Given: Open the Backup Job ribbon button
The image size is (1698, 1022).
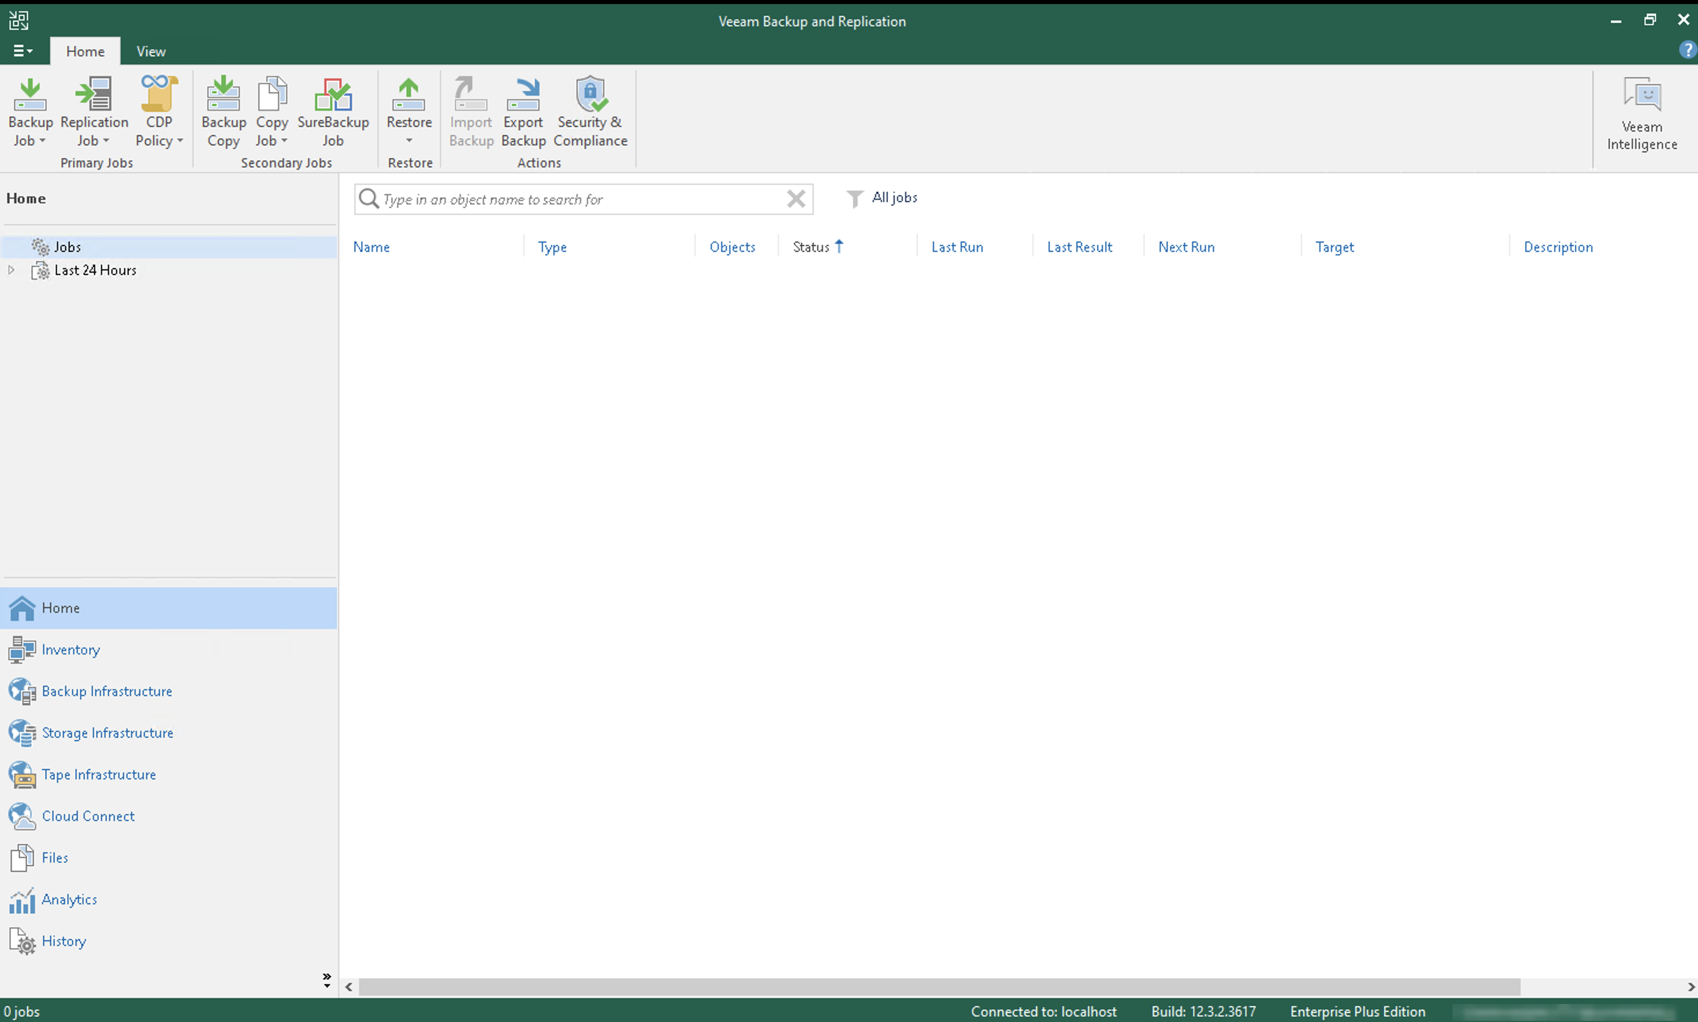Looking at the screenshot, I should tap(30, 112).
